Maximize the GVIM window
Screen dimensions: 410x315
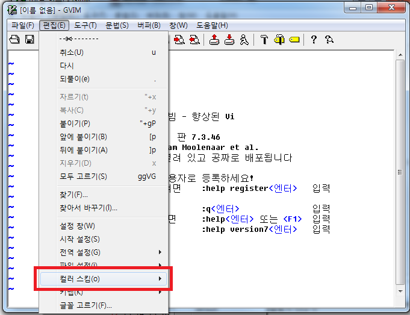tap(369, 8)
